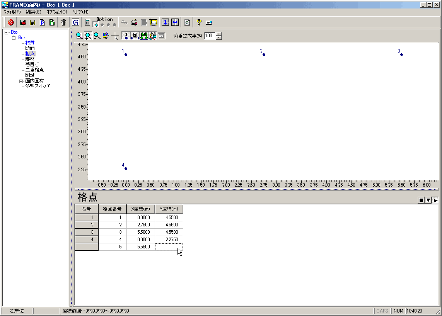Click the keyboard P print icon

(134, 22)
